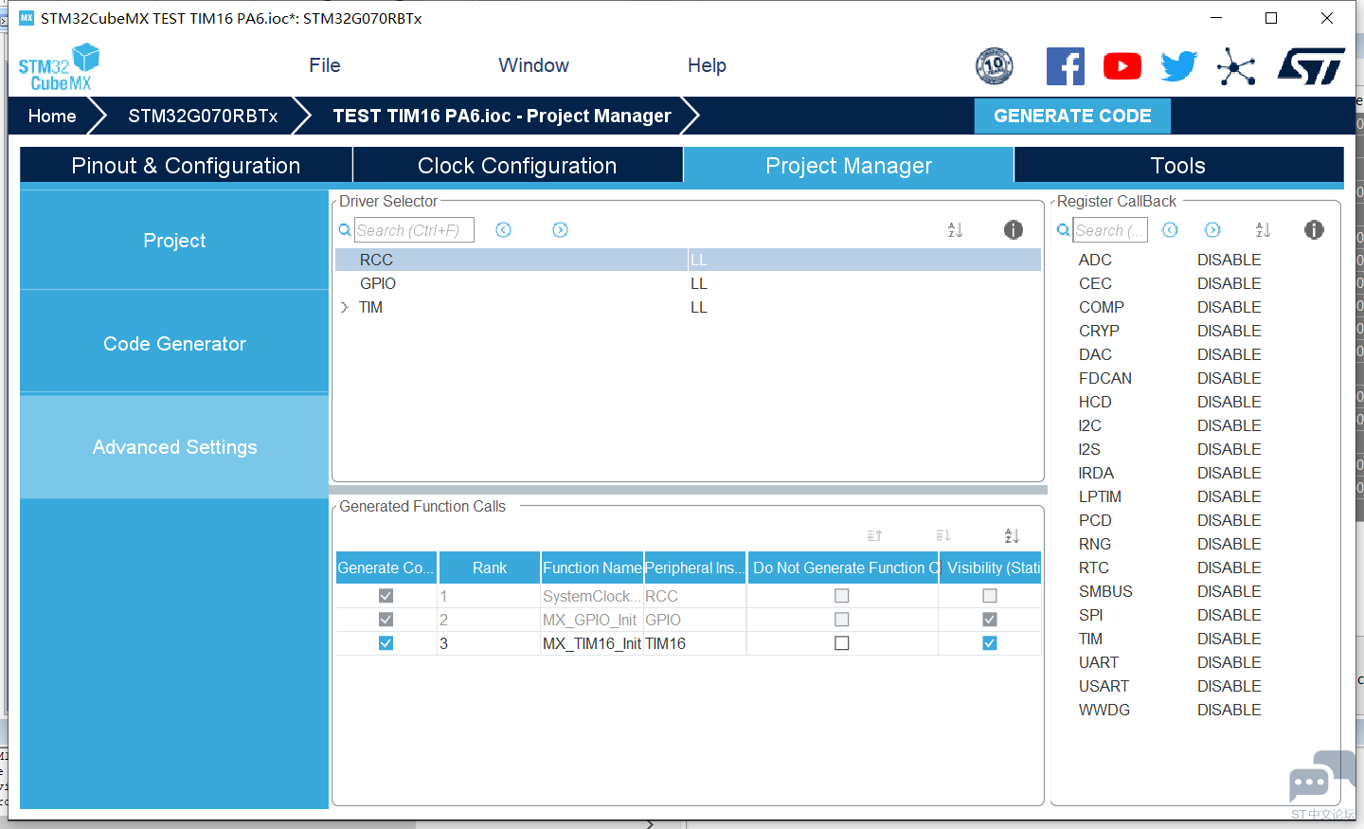Show the Register CallBack info icon
1364x829 pixels.
click(x=1314, y=230)
